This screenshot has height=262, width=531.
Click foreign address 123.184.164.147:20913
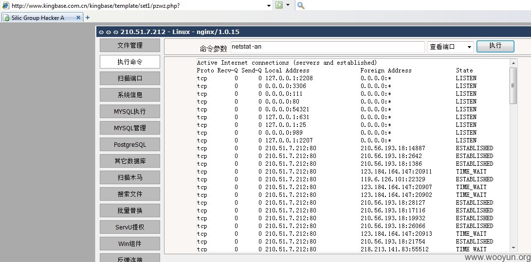[x=396, y=234]
